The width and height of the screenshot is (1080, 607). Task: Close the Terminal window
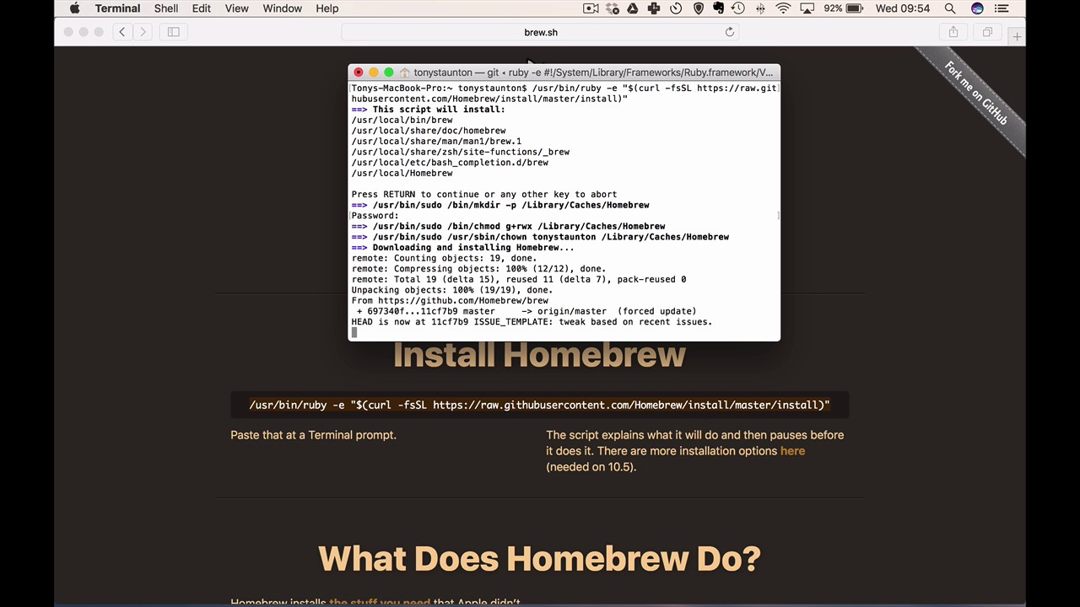(359, 73)
